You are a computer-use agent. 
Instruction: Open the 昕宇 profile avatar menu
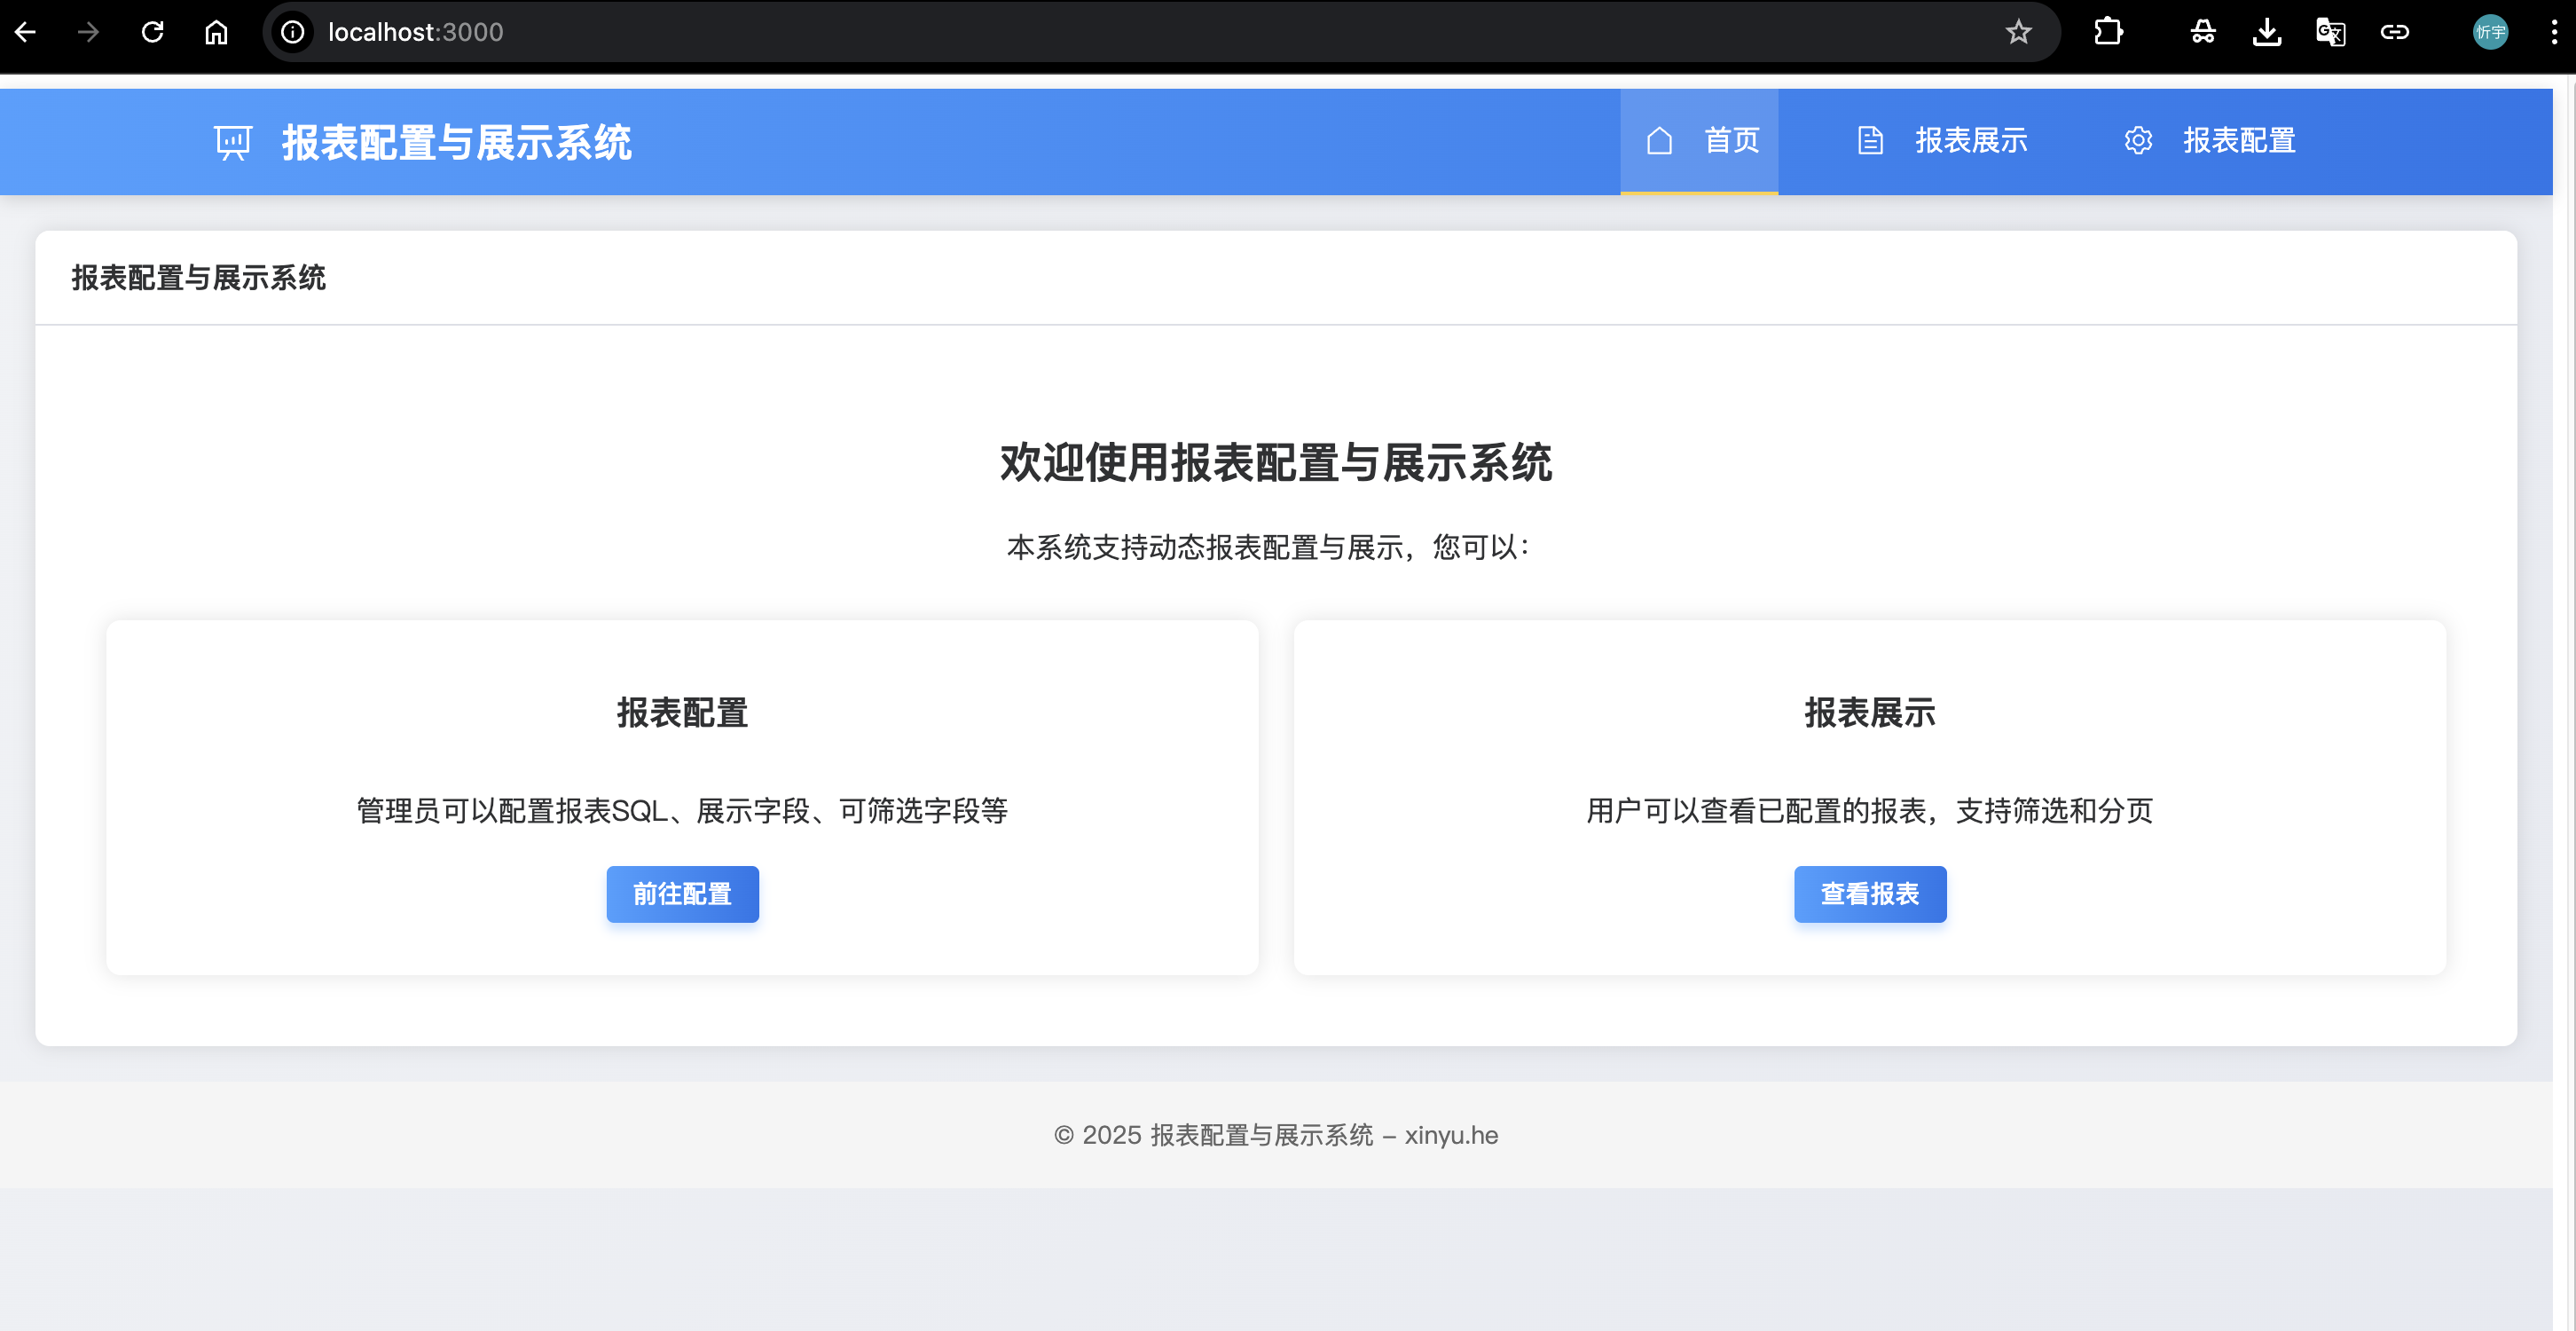point(2490,32)
